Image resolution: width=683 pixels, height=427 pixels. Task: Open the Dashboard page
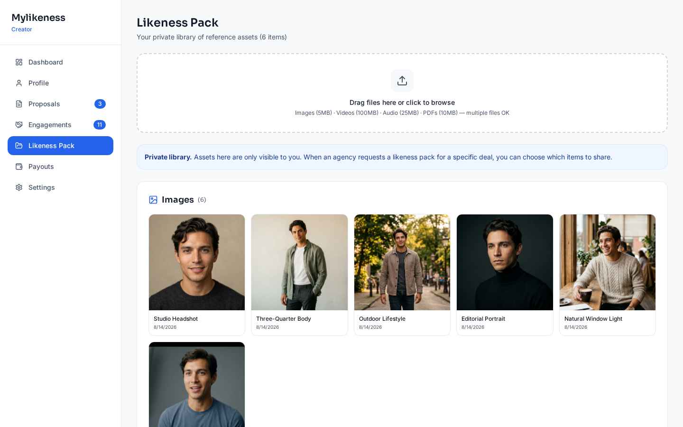(60, 62)
